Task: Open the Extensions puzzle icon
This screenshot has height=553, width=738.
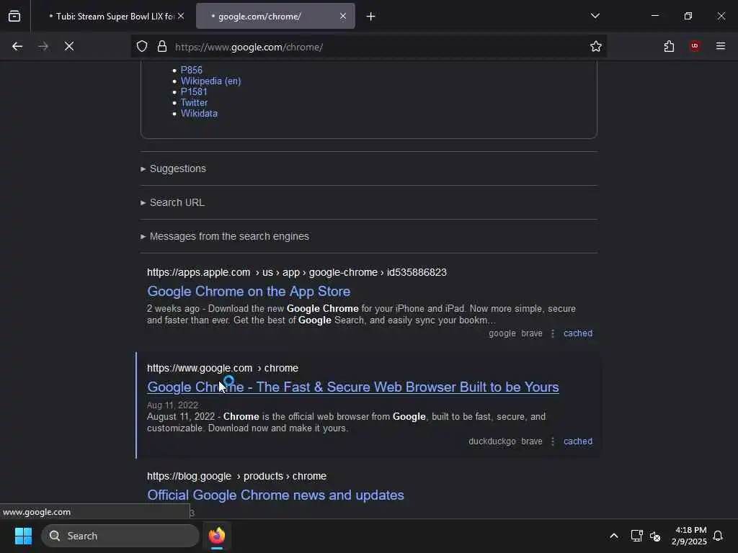Action: (x=669, y=46)
